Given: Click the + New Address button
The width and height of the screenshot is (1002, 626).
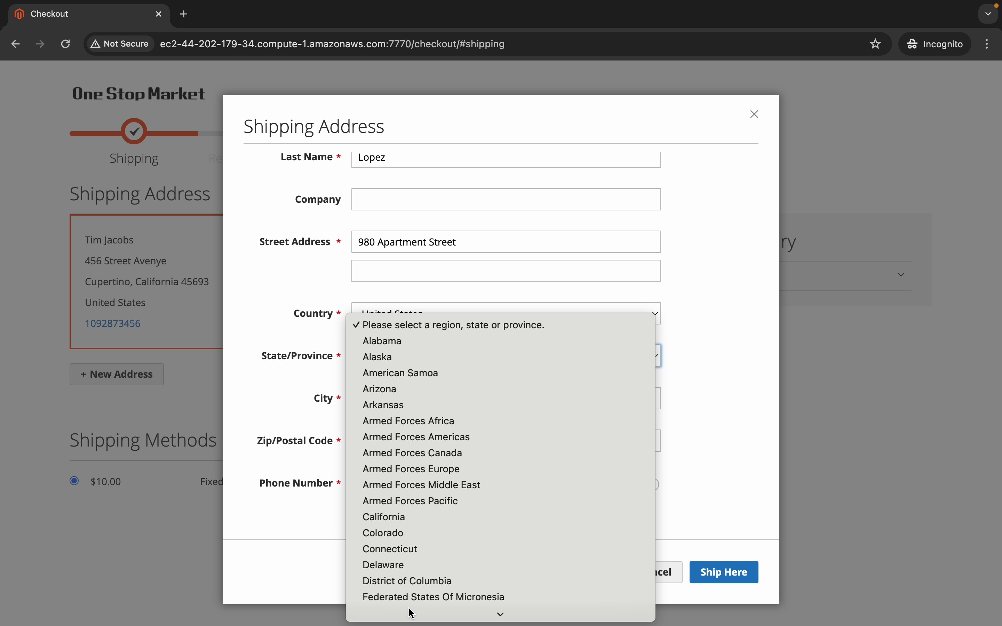Looking at the screenshot, I should pyautogui.click(x=117, y=374).
